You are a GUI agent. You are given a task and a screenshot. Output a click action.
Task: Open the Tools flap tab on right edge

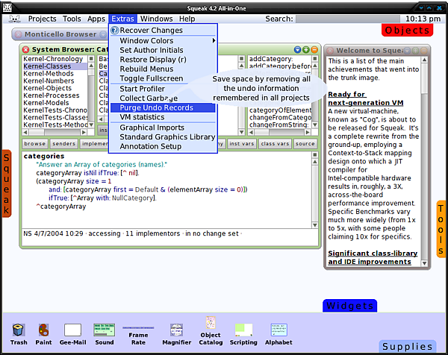[x=441, y=229]
